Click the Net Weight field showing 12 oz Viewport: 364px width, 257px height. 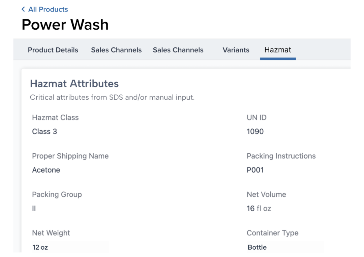(70, 247)
